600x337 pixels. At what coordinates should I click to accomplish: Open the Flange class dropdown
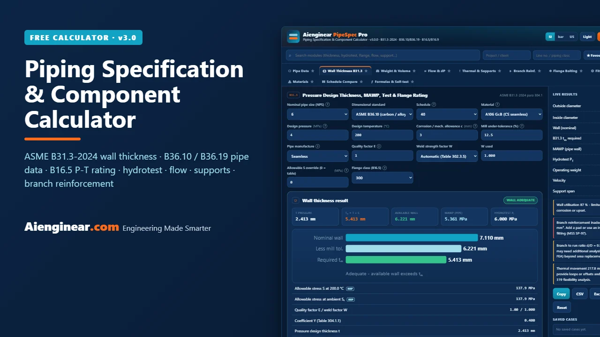(x=382, y=178)
